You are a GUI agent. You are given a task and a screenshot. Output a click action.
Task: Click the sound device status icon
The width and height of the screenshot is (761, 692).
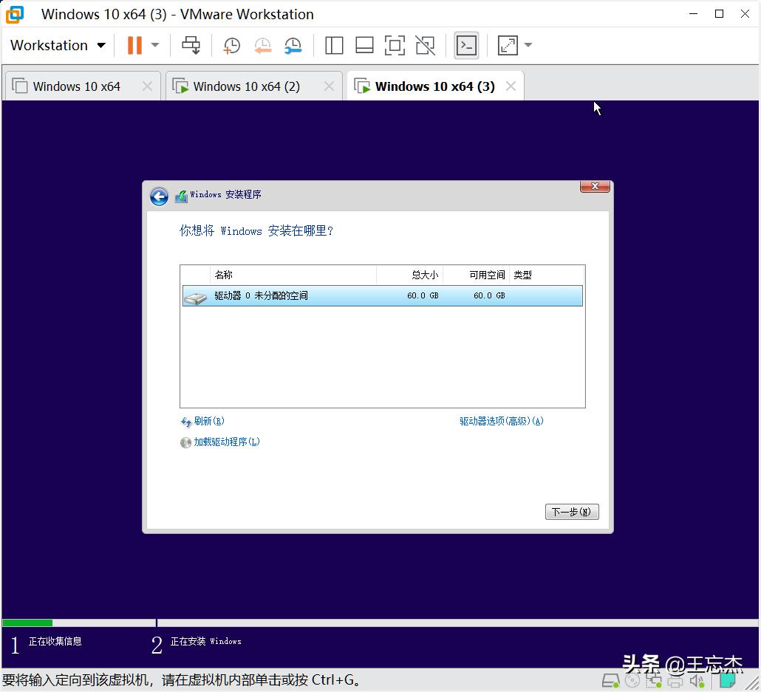[x=696, y=680]
